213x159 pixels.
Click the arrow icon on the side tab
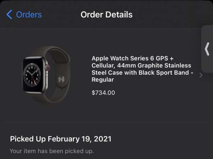(x=207, y=49)
